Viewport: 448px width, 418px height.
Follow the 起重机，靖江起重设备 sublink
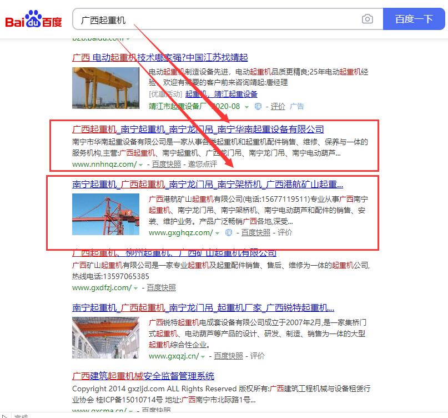tap(221, 94)
